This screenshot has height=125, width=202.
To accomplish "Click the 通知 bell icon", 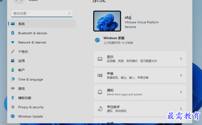I will (100, 92).
